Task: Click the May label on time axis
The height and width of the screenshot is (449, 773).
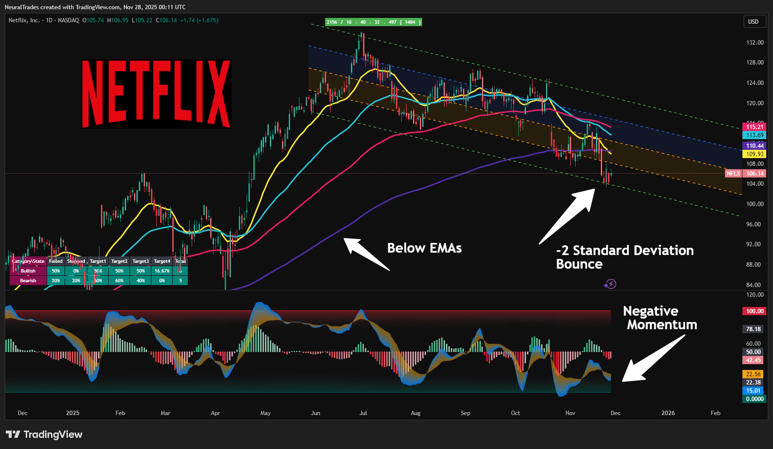Action: point(265,413)
